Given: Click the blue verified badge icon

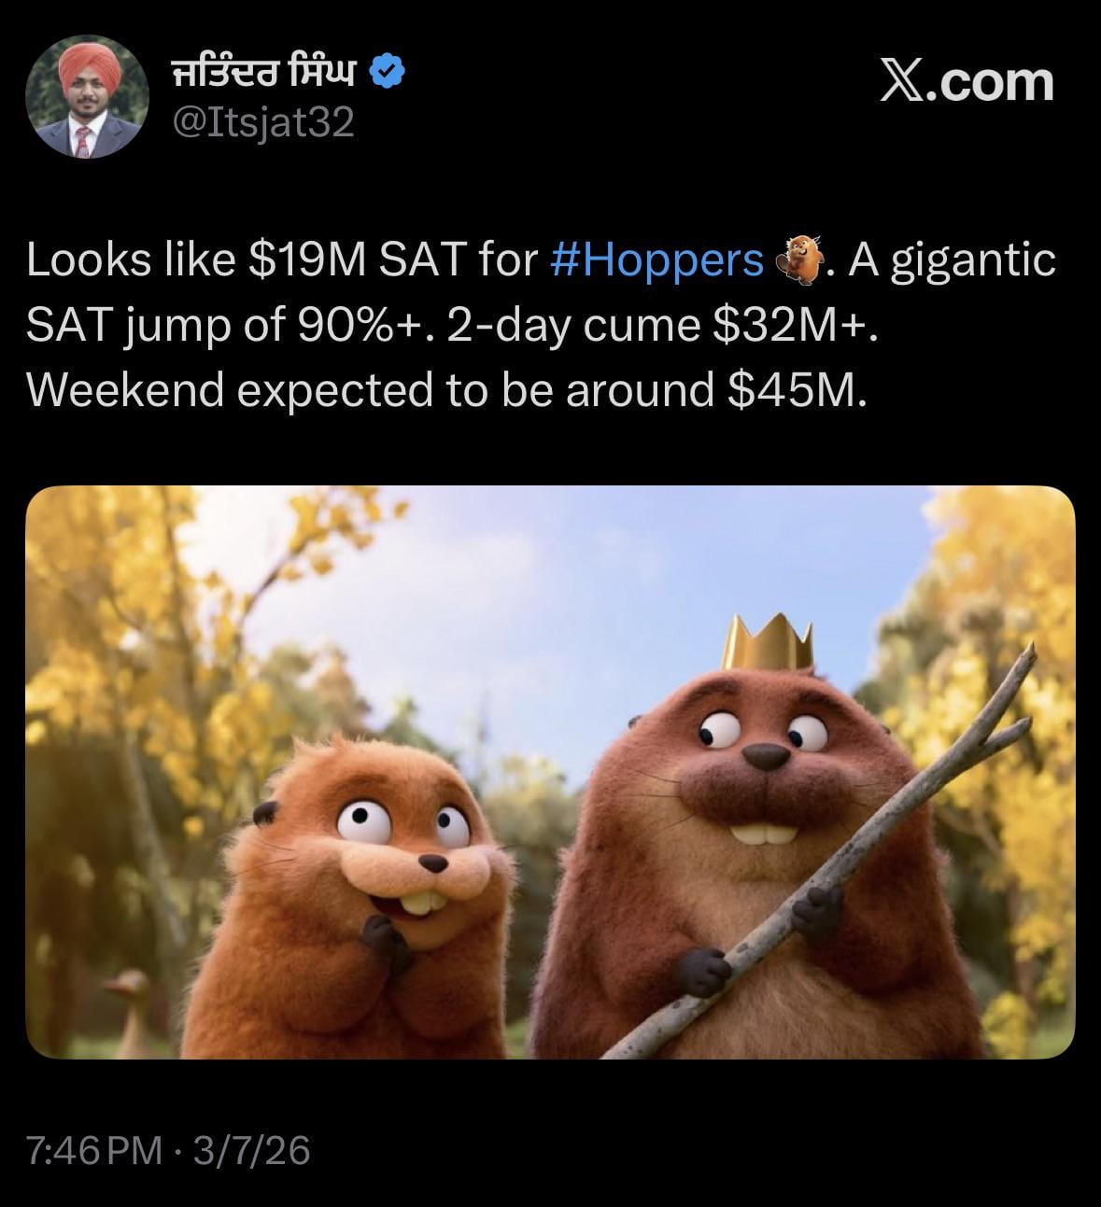Looking at the screenshot, I should click(388, 72).
